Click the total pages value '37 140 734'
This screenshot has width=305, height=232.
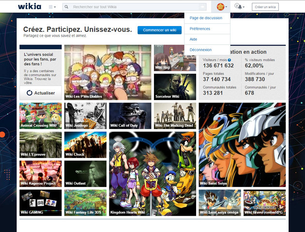(217, 79)
